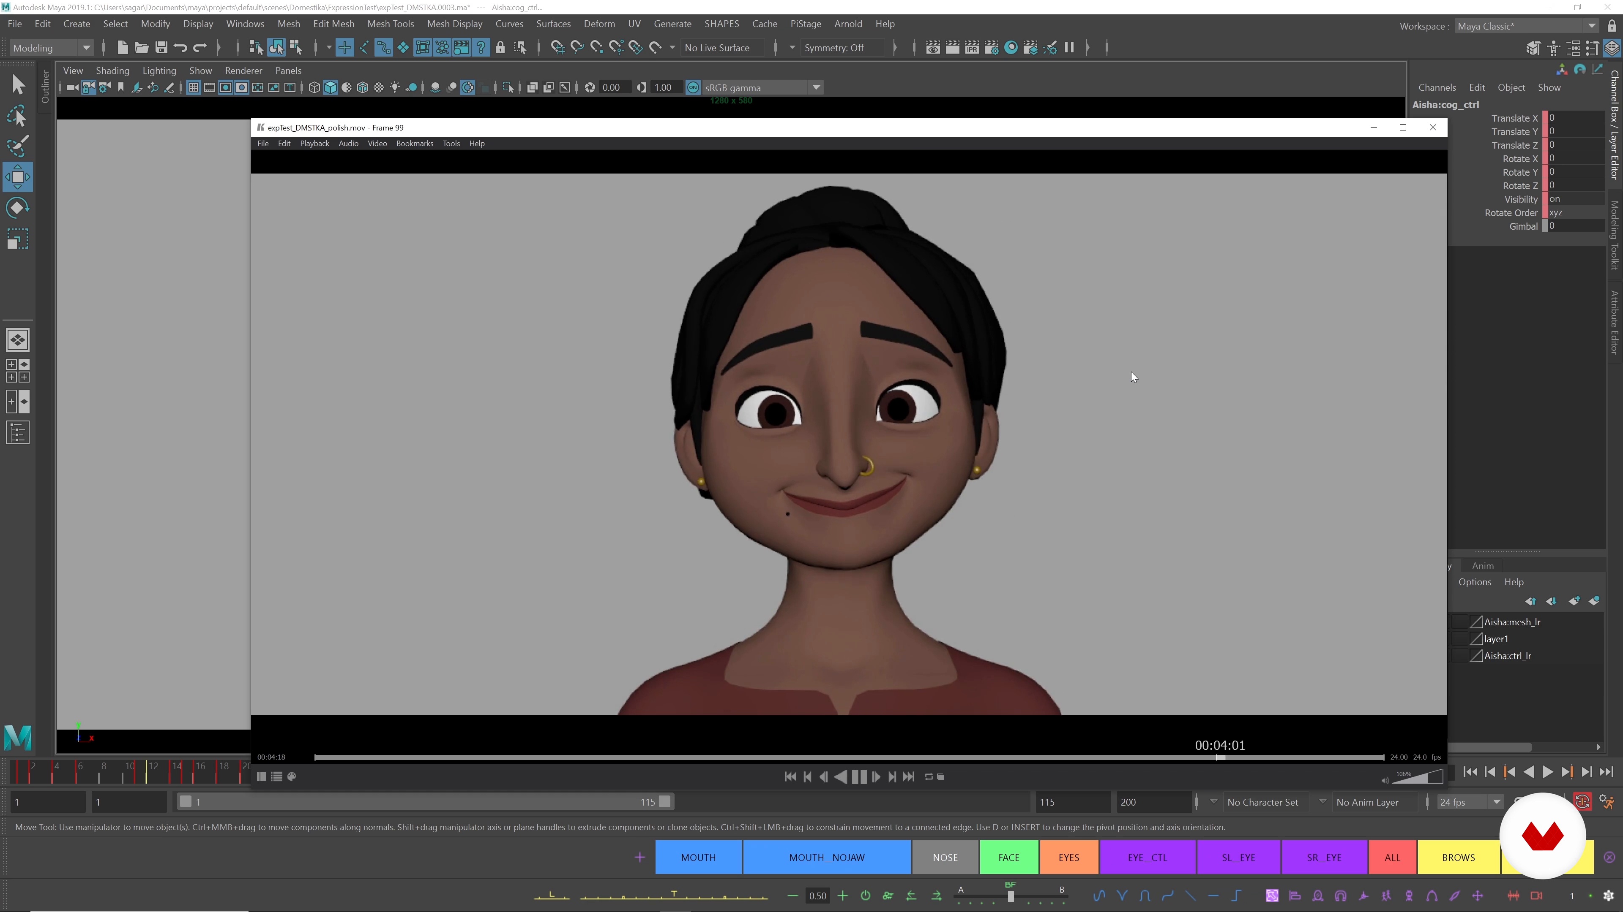
Task: Open the Modeling menu set dropdown
Action: (x=52, y=48)
